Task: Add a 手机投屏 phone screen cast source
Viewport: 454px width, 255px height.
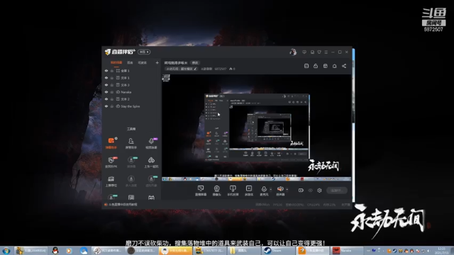Action: (x=233, y=191)
